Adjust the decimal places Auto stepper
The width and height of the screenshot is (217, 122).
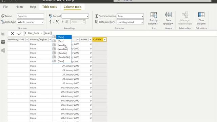click(x=84, y=22)
